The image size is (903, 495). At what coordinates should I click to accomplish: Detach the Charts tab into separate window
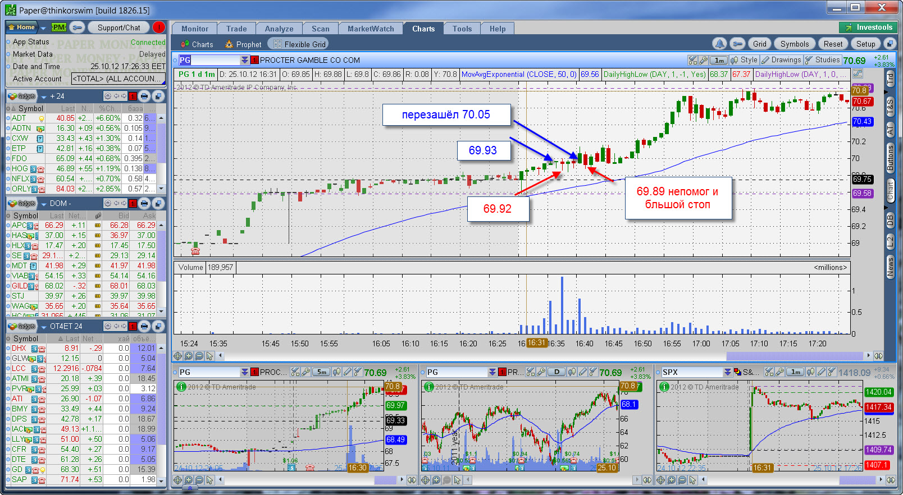(x=890, y=44)
